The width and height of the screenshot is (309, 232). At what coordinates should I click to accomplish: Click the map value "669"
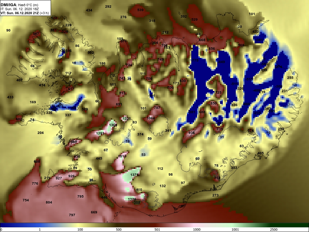pos(94,212)
